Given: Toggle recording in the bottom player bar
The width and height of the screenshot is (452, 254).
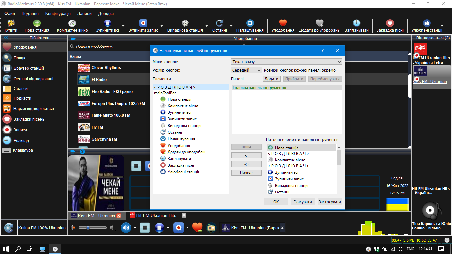Looking at the screenshot, I should coord(178,228).
